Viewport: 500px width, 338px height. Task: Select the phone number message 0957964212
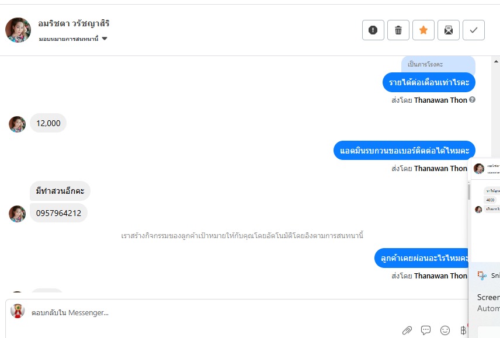point(58,213)
